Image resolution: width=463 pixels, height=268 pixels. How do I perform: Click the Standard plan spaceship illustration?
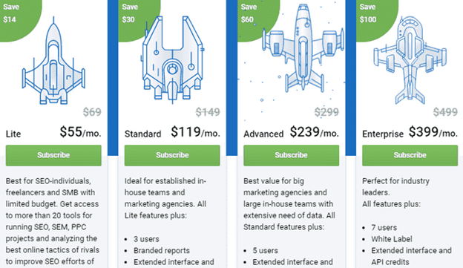(172, 59)
